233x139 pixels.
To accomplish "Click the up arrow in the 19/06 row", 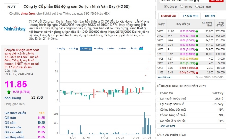I will click(197, 45).
